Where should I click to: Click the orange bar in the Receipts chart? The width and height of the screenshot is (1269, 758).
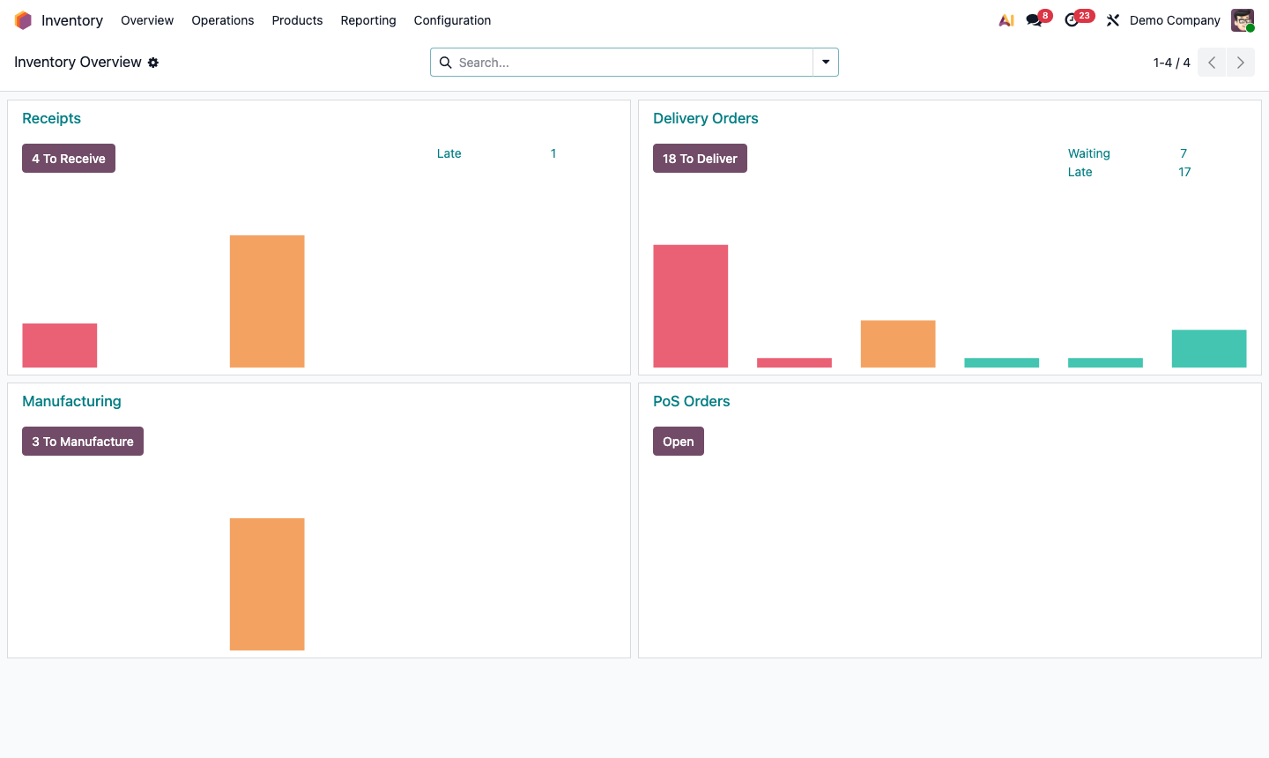pyautogui.click(x=266, y=301)
